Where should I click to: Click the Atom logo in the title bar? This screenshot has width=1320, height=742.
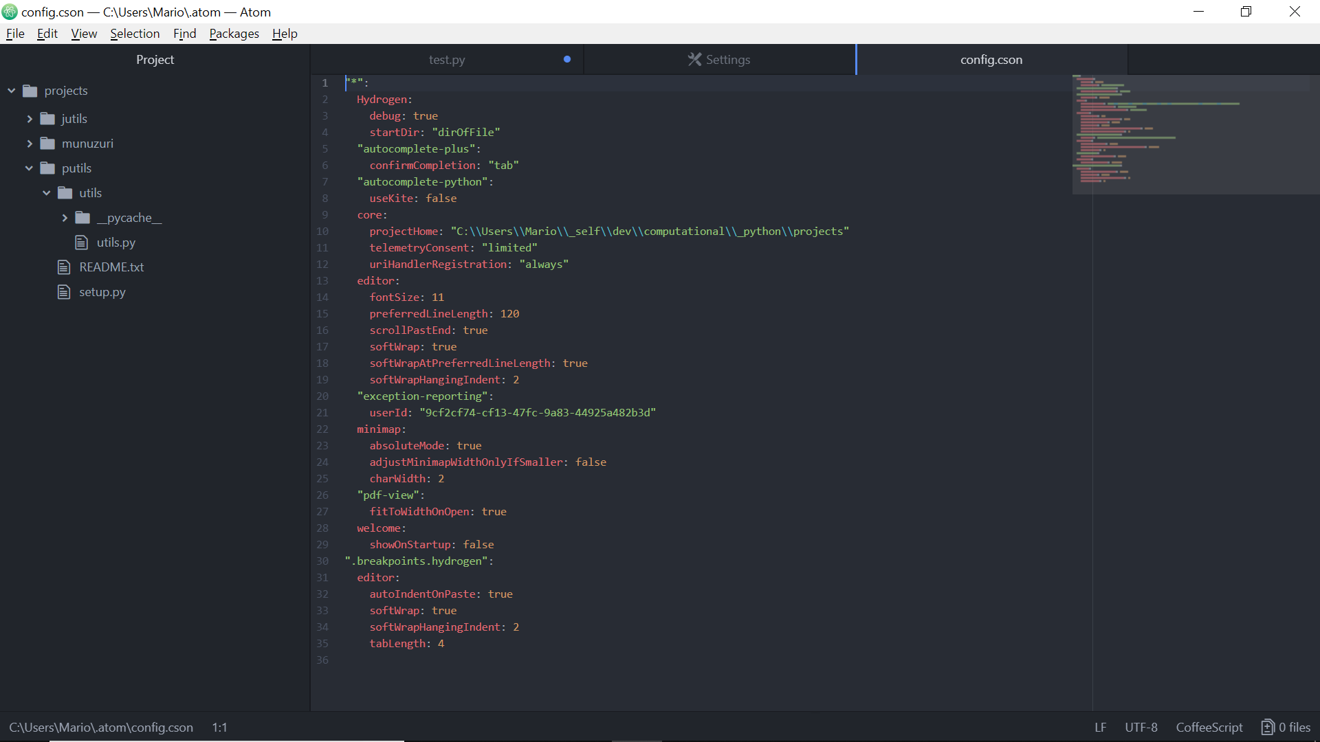point(9,11)
